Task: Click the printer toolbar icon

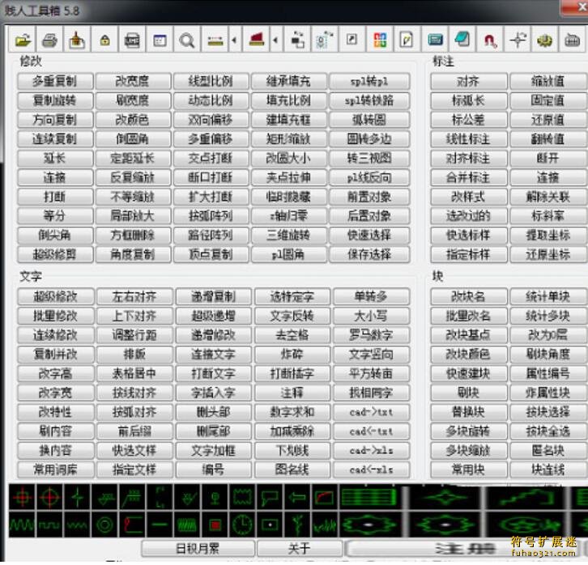Action: point(49,40)
